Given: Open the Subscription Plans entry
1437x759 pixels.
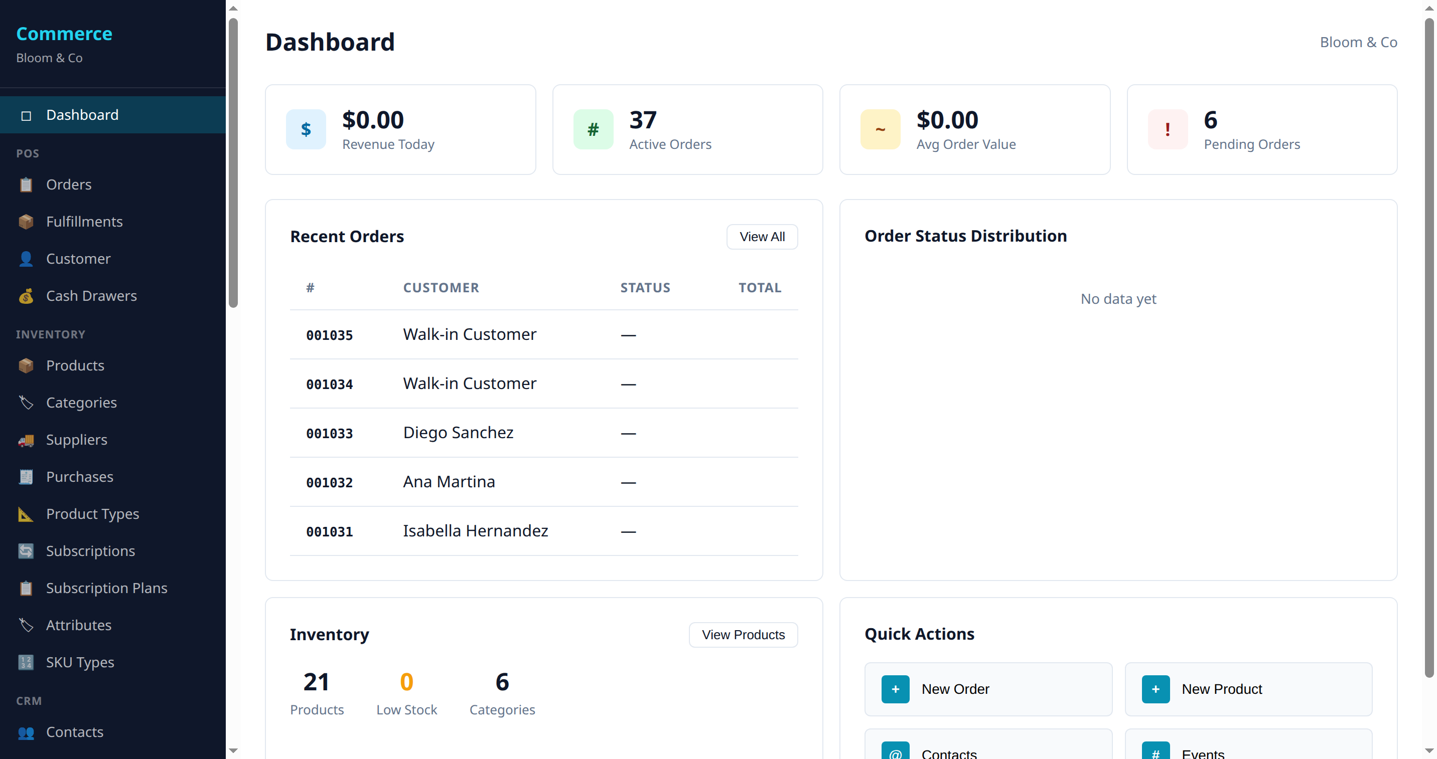Looking at the screenshot, I should (106, 588).
